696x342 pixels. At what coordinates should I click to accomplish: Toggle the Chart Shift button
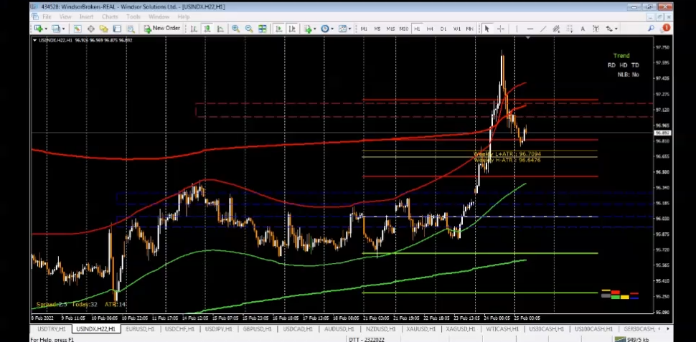pos(293,29)
